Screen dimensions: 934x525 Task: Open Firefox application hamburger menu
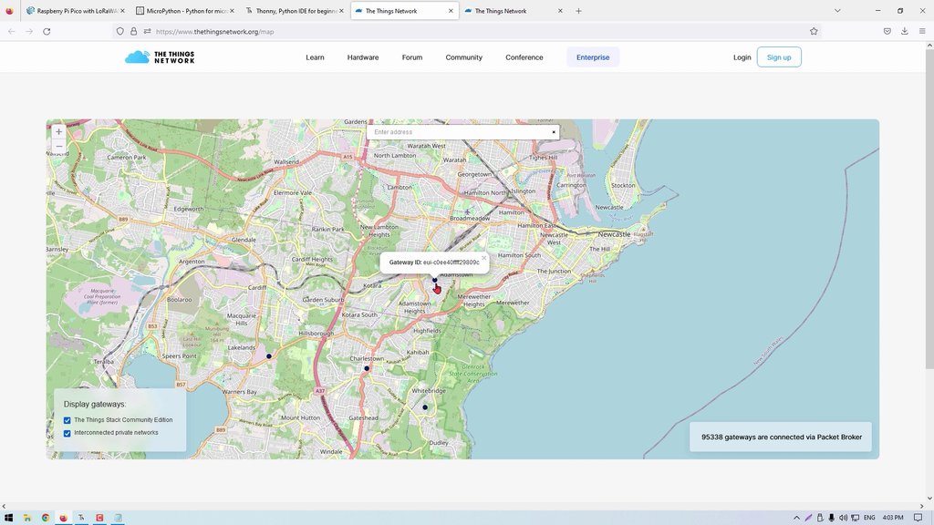click(921, 32)
